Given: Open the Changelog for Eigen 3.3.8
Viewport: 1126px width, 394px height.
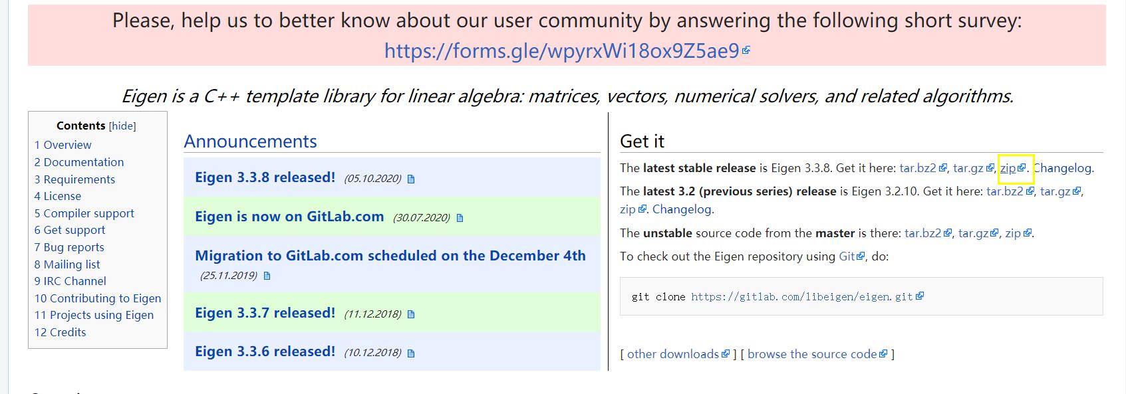Looking at the screenshot, I should (x=1064, y=168).
